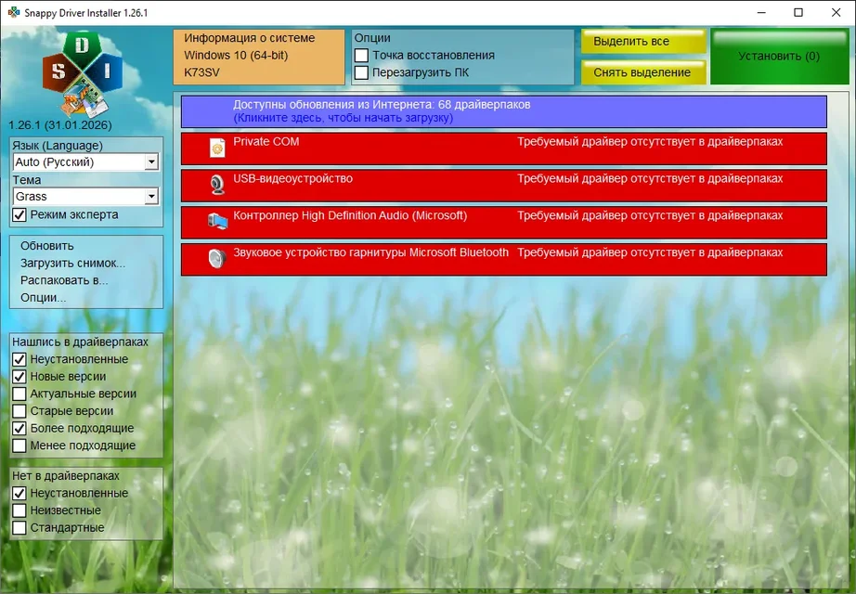Select the Звуковое устройство гарнитуры Bluetooth row
Viewport: 856px width, 594px height.
click(504, 259)
